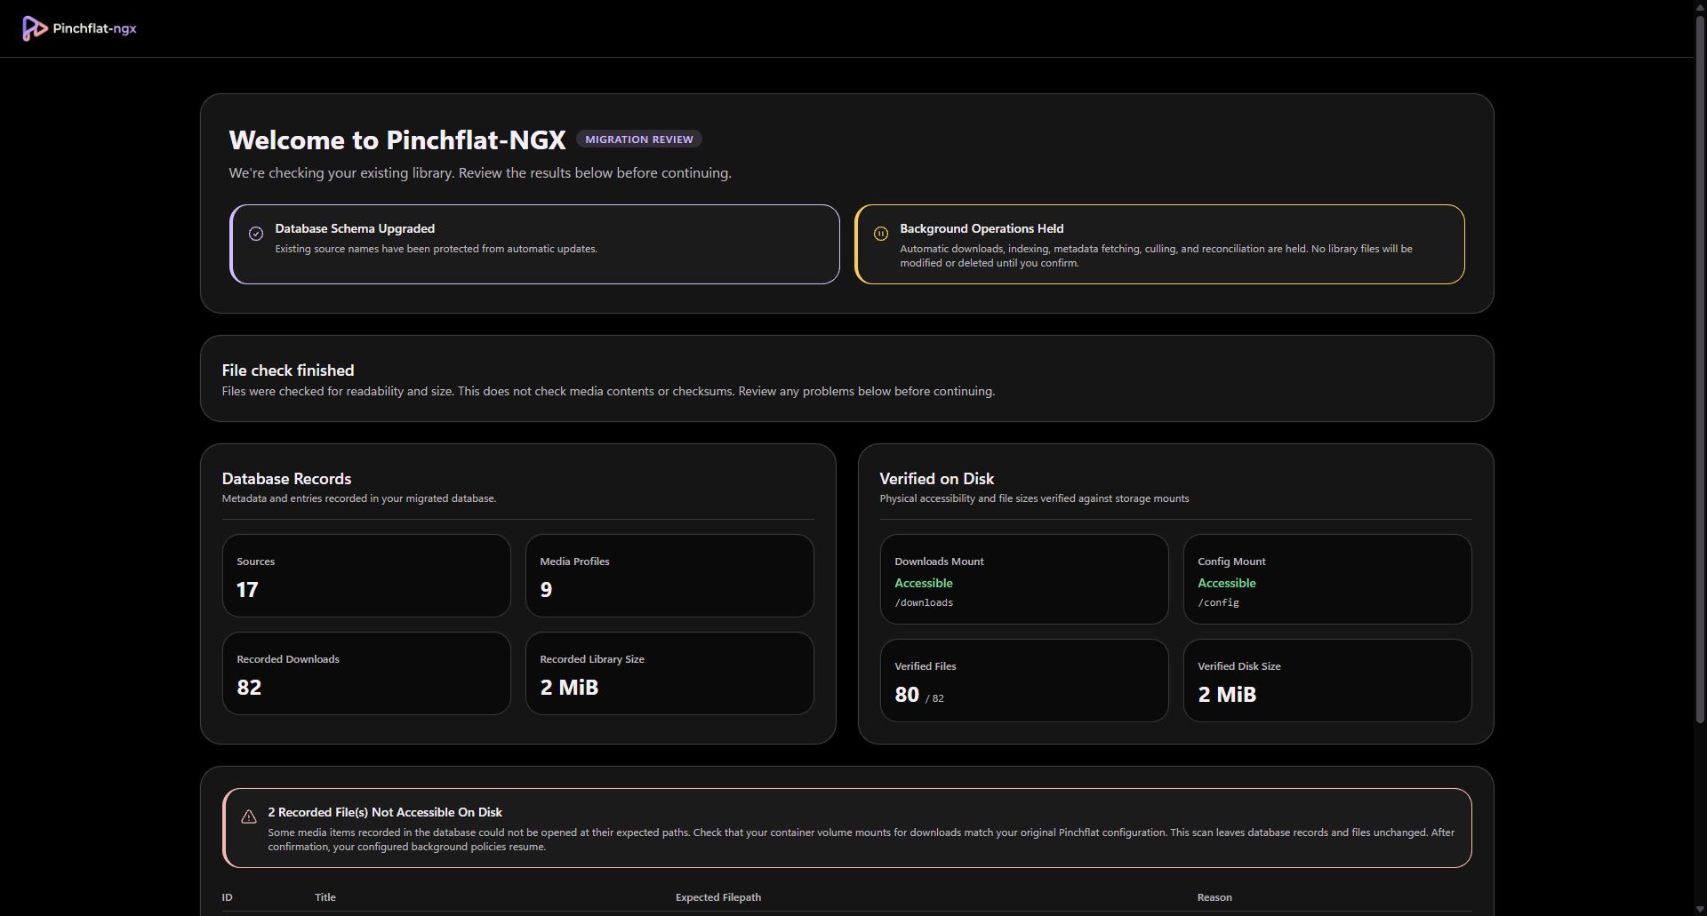
Task: Click the Pinchflat-ngx logo icon
Action: 35,28
